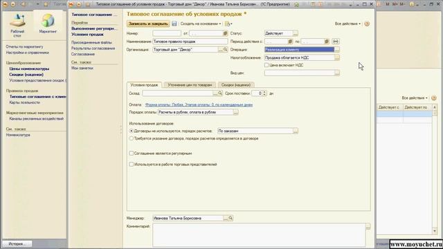This screenshot has height=249, width=443.
Task: Open 'Карты лояльности' in left menu
Action: (25, 102)
